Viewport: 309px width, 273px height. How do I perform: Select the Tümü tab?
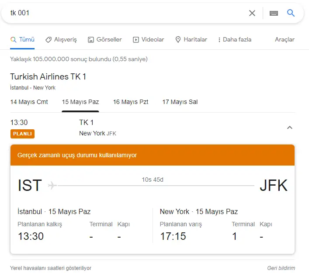22,40
